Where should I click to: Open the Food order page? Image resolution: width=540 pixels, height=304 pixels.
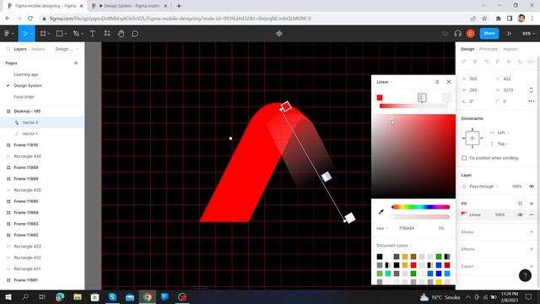24,97
